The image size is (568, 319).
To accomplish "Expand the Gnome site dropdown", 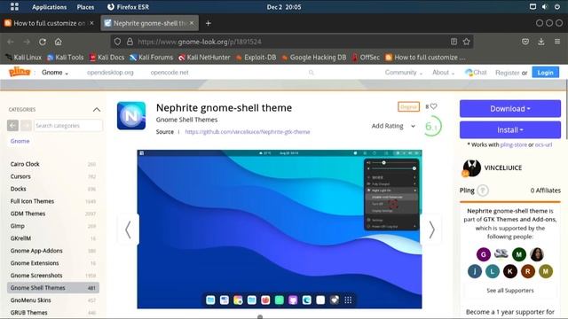I will point(55,73).
